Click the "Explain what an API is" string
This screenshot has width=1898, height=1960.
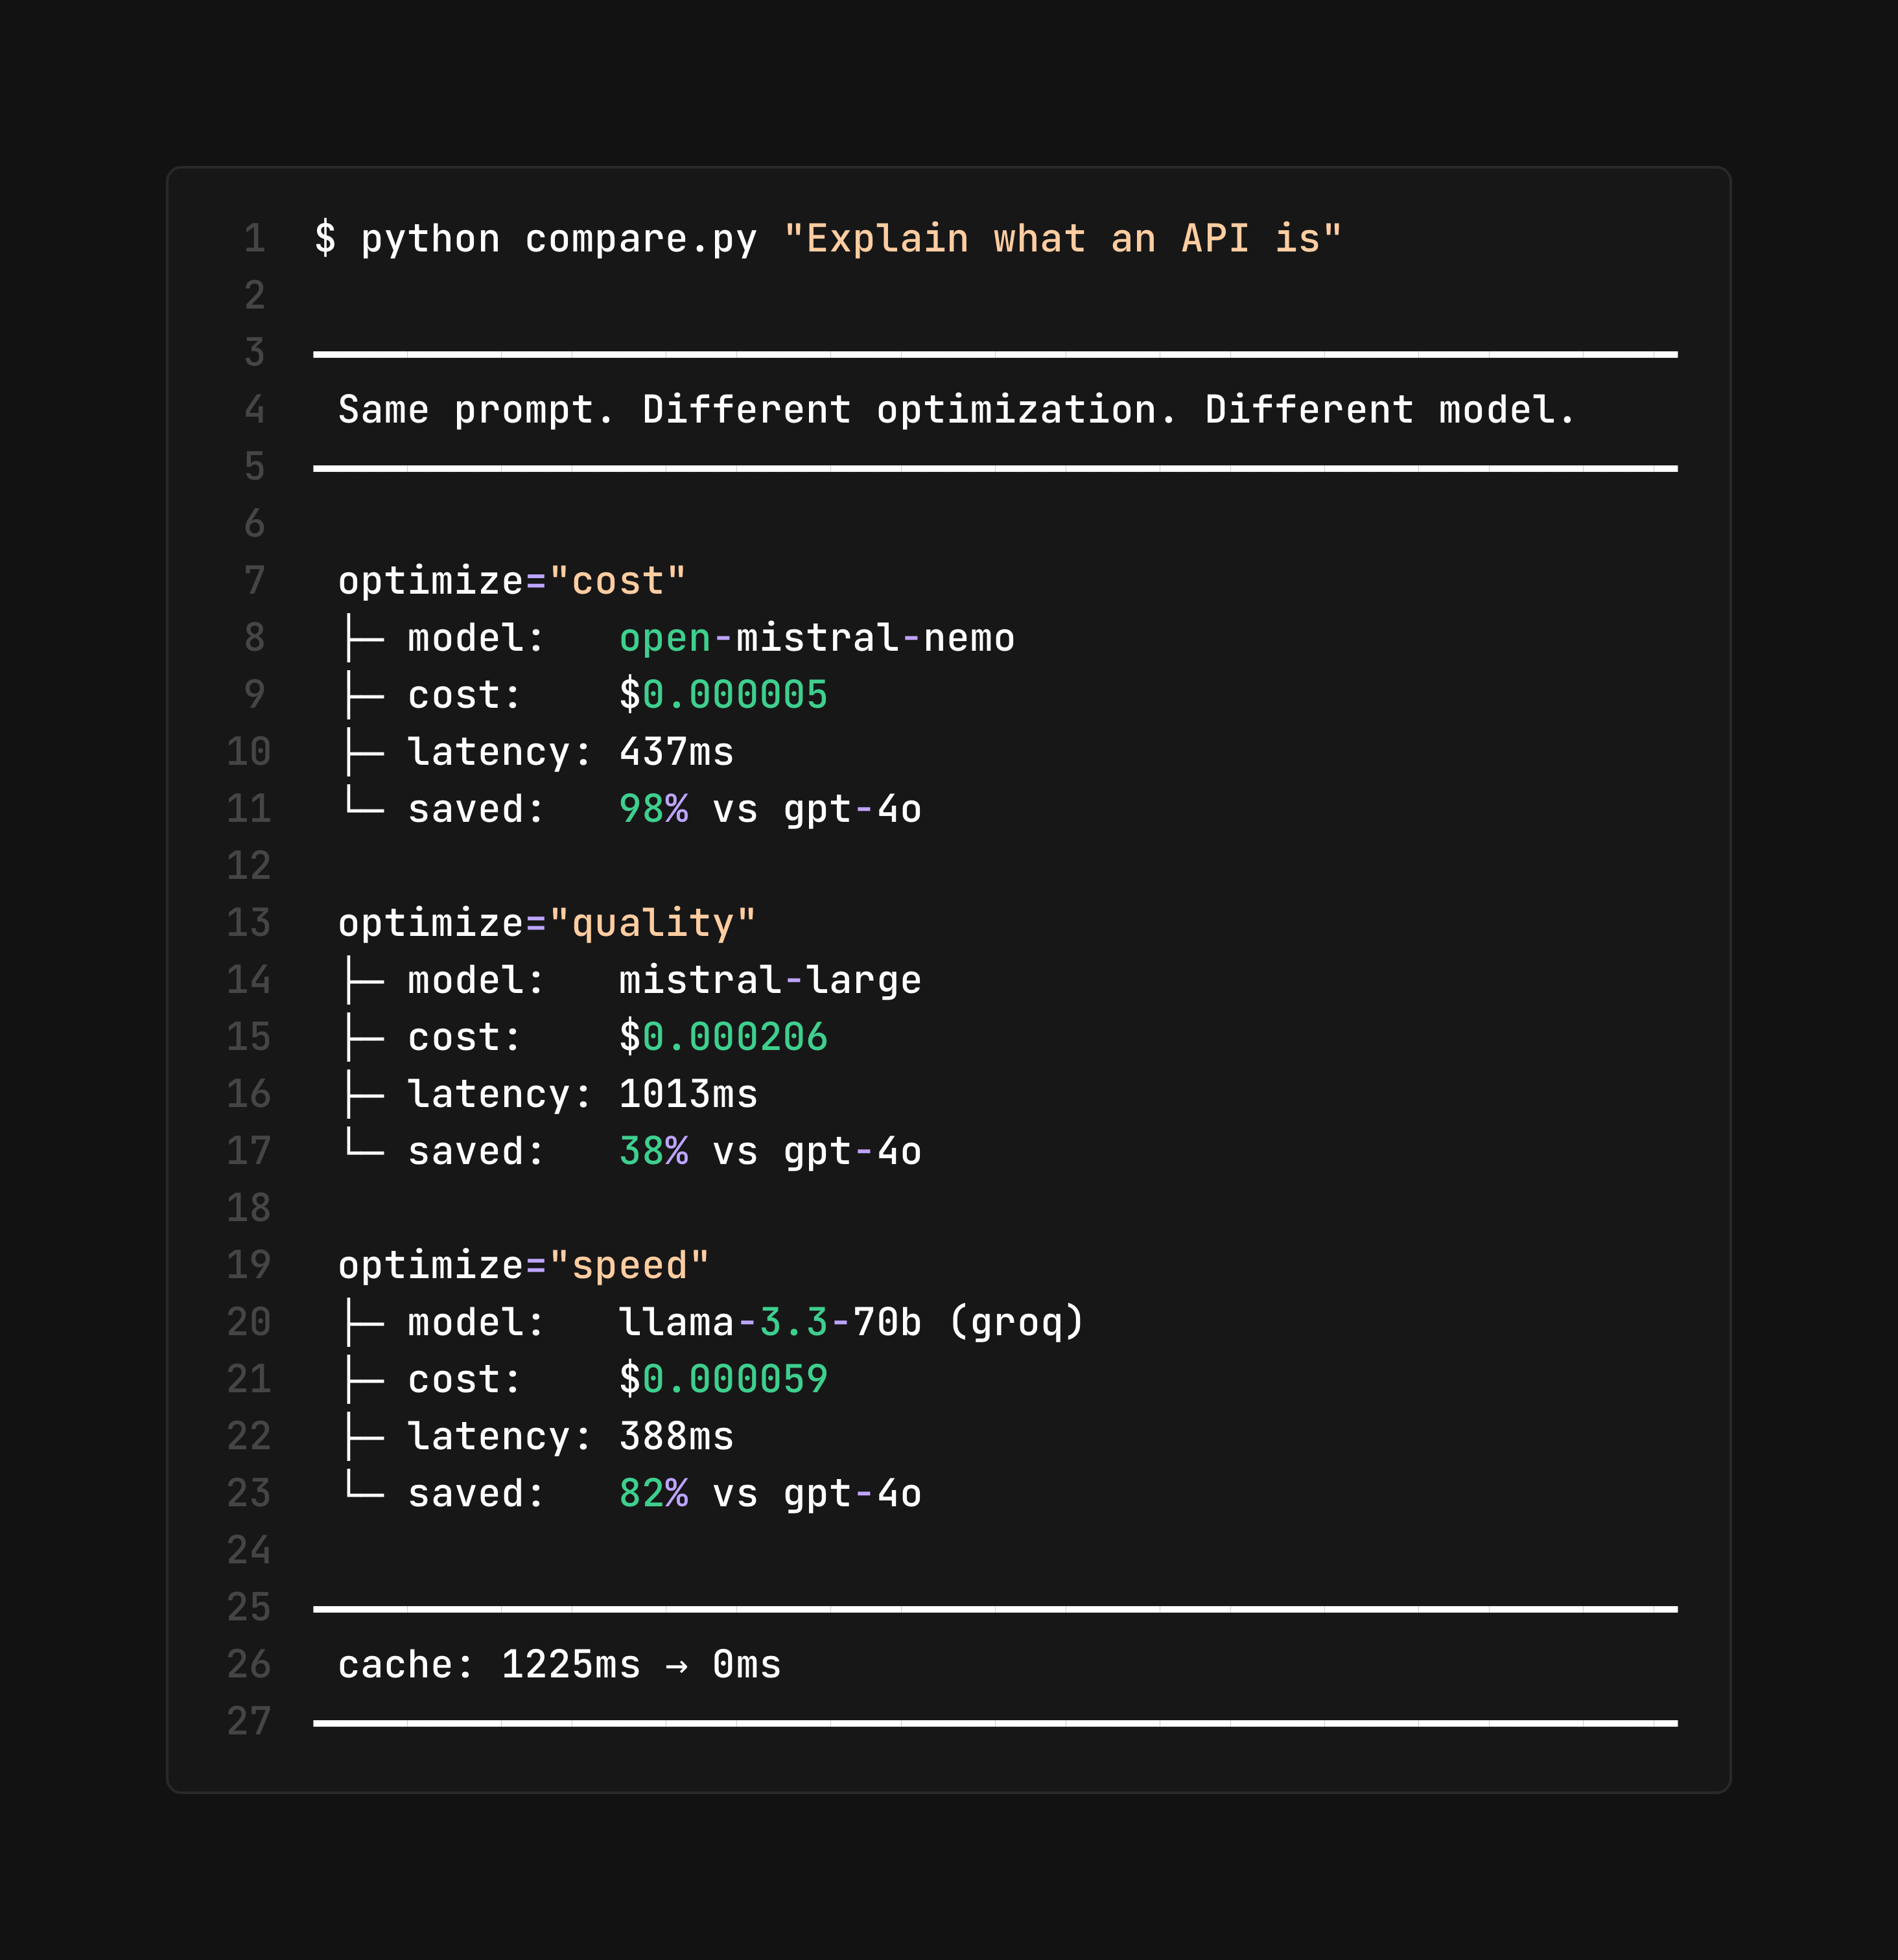click(1062, 239)
